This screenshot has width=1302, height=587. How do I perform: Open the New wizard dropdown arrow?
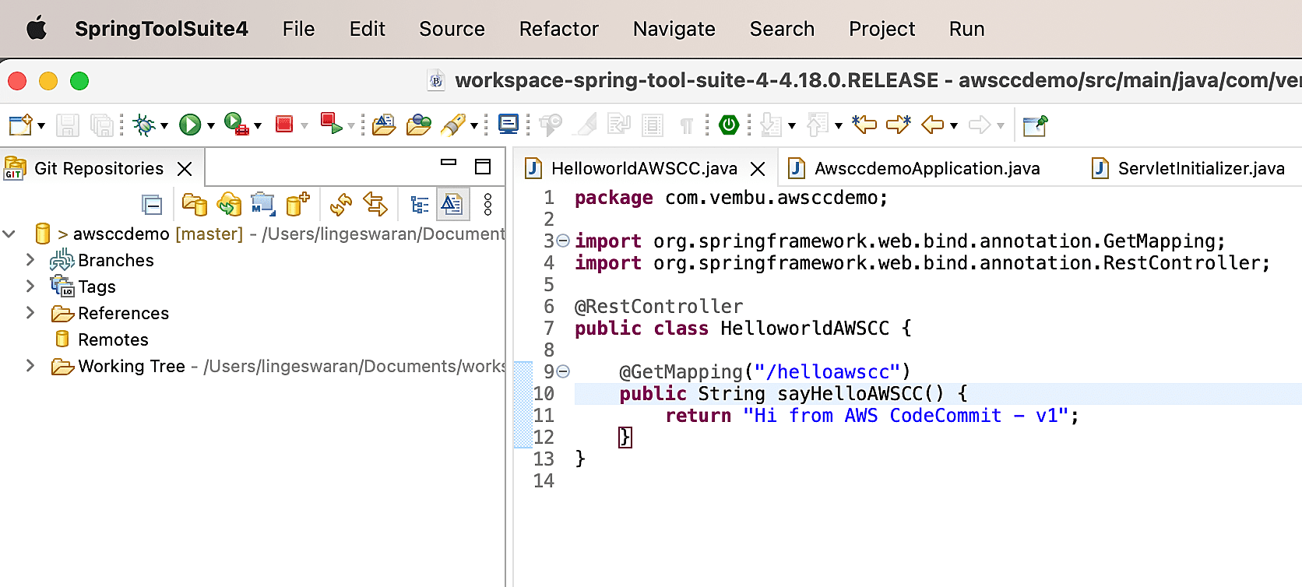(41, 125)
